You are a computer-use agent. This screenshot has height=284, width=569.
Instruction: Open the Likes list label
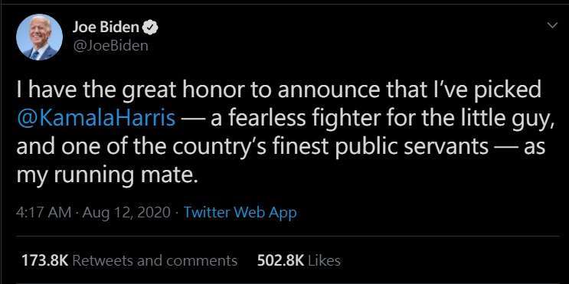click(x=325, y=260)
